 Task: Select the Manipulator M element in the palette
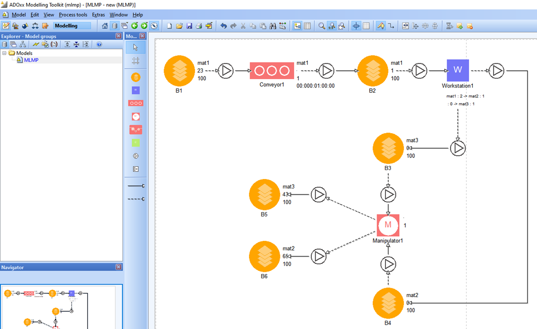click(136, 116)
